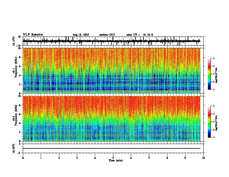Select the date label "Aug.18, 2025"
The image size is (229, 177).
pos(81,35)
